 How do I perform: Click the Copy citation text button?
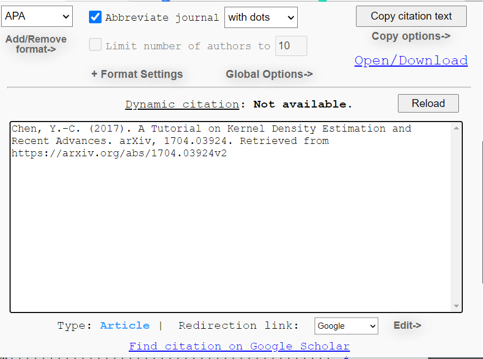tap(411, 16)
